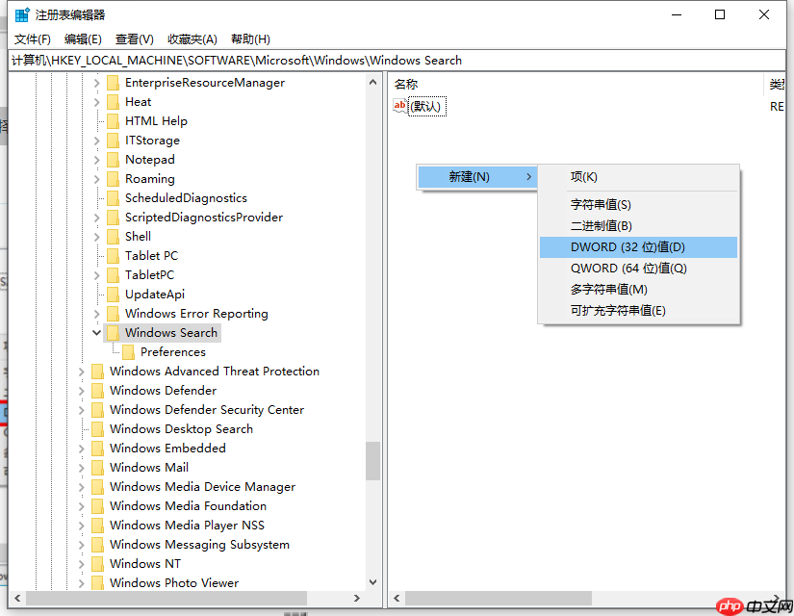The image size is (794, 616).
Task: Click tree pane scroll up arrow
Action: [x=373, y=82]
